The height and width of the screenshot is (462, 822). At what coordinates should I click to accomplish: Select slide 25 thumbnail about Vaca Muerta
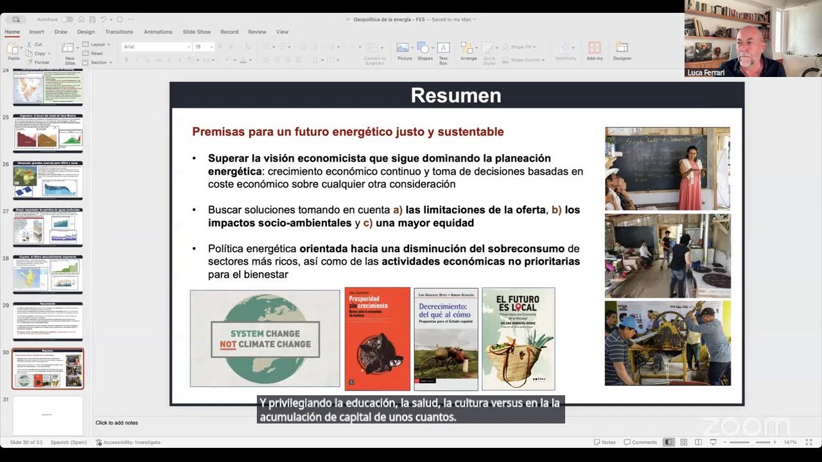pos(48,133)
